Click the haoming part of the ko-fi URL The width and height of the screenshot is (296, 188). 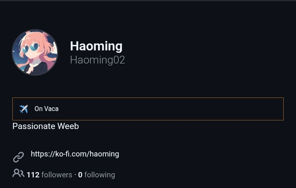pyautogui.click(x=104, y=154)
